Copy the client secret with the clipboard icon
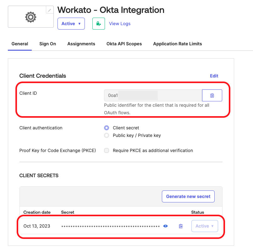The image size is (253, 249). pos(181,226)
